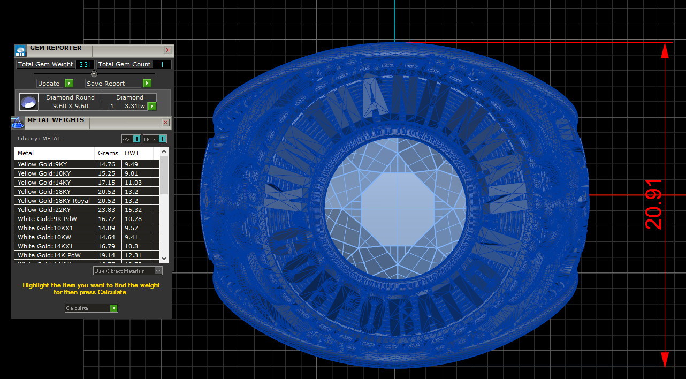Collapse the Gem Reporter section with arrow
Image resolution: width=686 pixels, height=379 pixels.
point(94,74)
